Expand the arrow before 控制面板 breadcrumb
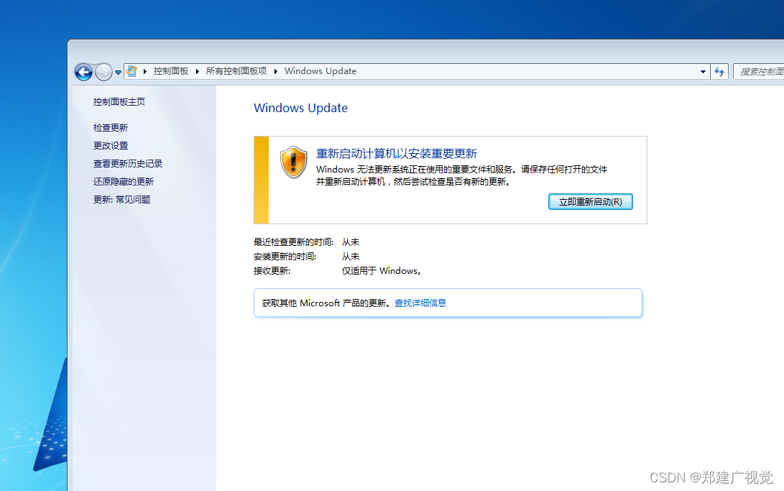The width and height of the screenshot is (784, 491). (x=145, y=71)
